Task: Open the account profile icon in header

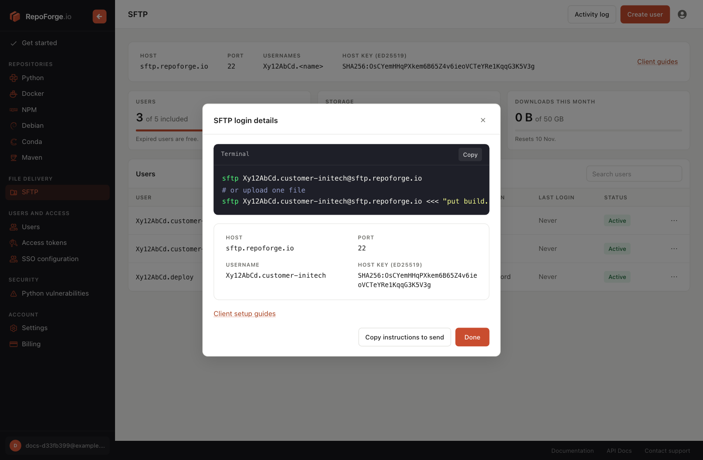Action: (682, 14)
